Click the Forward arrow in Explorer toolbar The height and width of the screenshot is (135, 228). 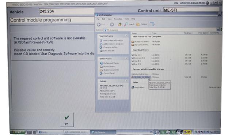tap(112, 25)
